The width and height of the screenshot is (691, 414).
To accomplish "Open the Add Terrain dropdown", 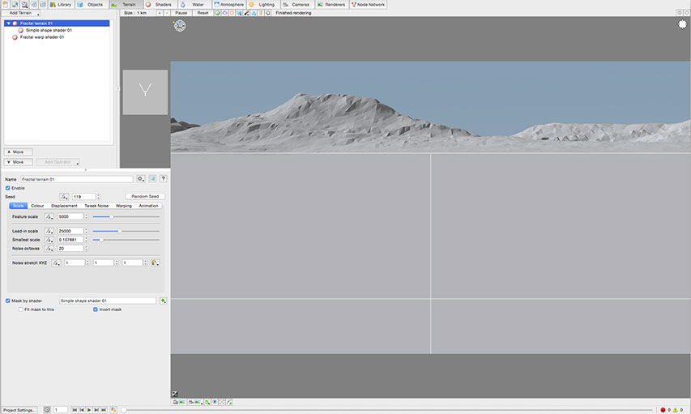I will (22, 13).
